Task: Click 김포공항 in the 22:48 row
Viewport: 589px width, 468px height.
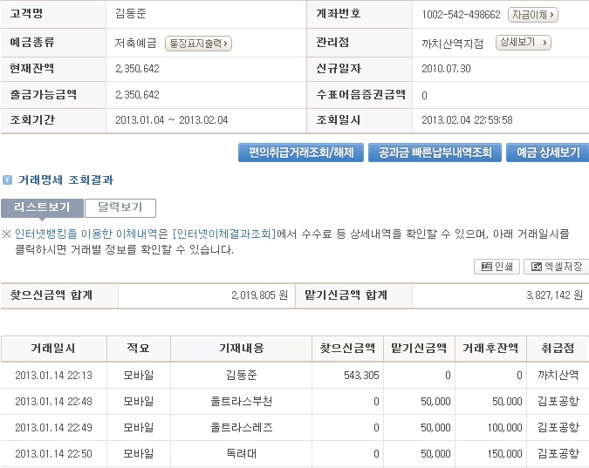Action: [x=558, y=402]
